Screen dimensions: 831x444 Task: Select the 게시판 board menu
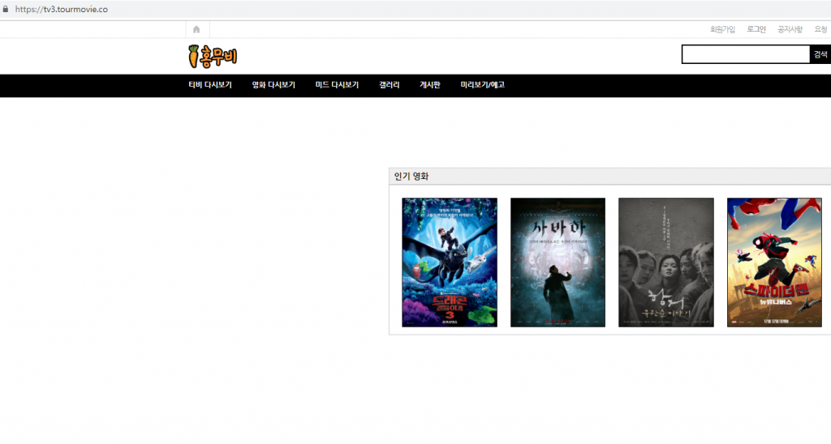click(x=430, y=85)
